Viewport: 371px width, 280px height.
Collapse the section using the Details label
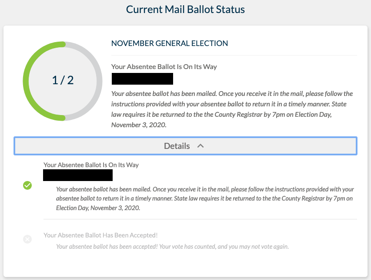coord(177,146)
